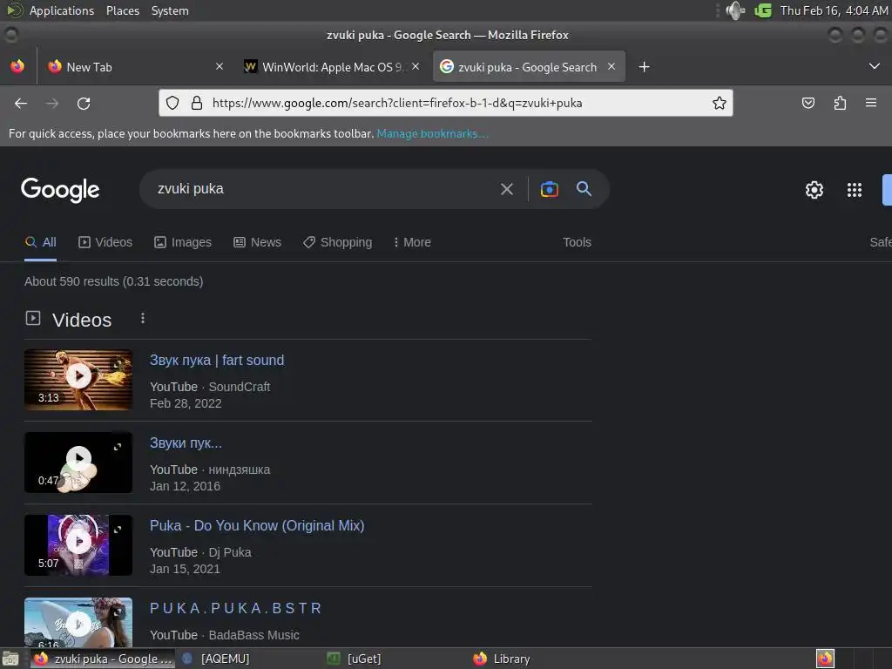
Task: Go back to the previous page
Action: coord(21,103)
